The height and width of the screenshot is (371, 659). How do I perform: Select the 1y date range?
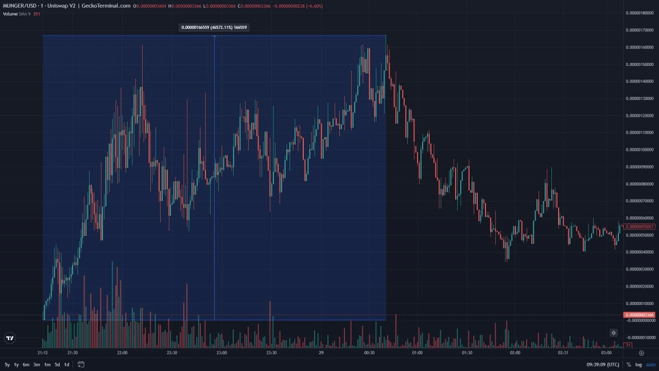[17, 364]
